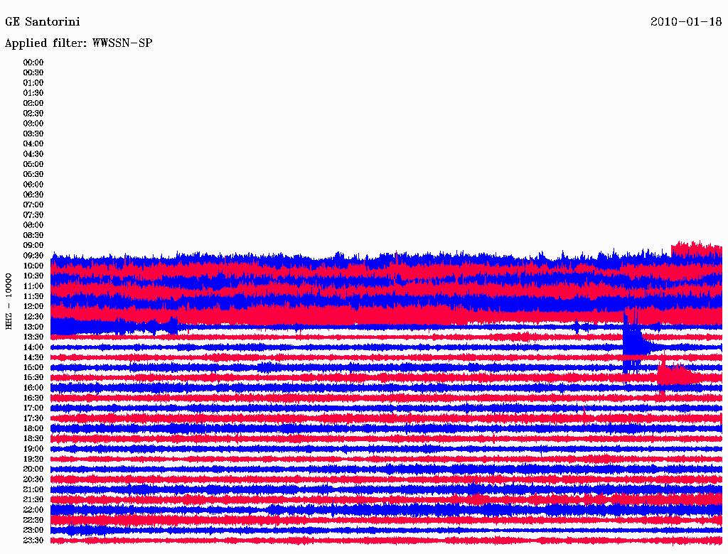The height and width of the screenshot is (554, 728).
Task: Select the 09:30 time label
Action: tap(33, 256)
